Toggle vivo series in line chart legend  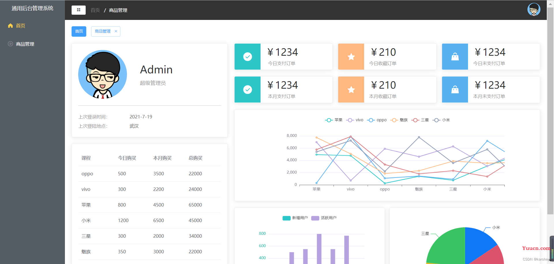pos(355,120)
